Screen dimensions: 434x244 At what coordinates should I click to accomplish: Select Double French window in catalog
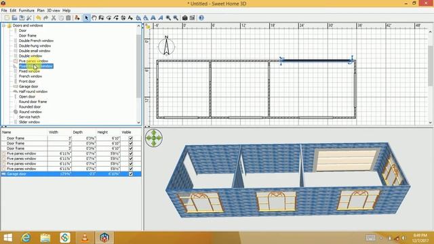36,41
